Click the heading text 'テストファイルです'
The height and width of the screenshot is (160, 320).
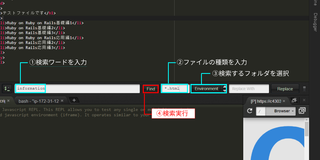23,13
